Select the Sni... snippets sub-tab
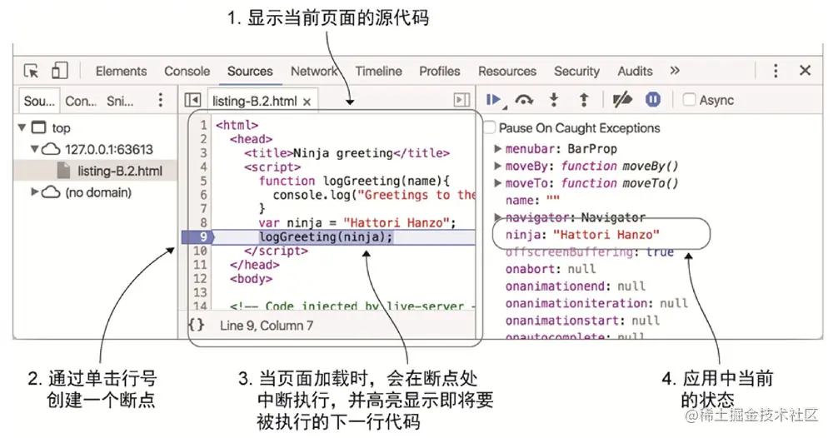This screenshot has height=438, width=833. [x=120, y=101]
